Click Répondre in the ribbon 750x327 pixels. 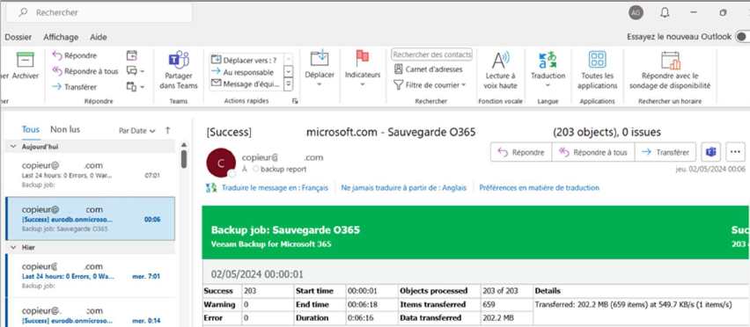(74, 56)
